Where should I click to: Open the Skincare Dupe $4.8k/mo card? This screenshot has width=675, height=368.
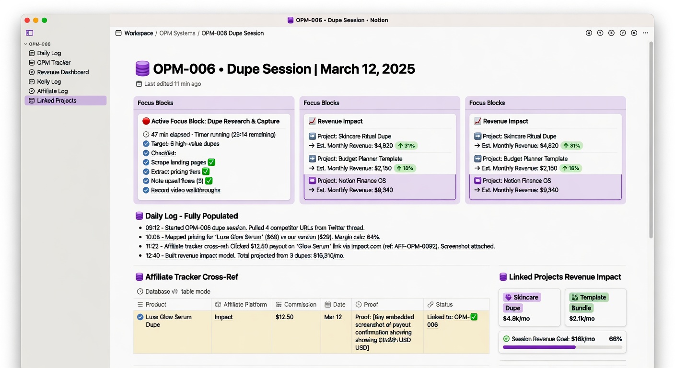529,308
